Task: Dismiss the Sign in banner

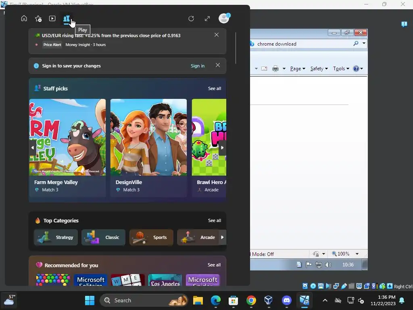Action: [x=218, y=65]
